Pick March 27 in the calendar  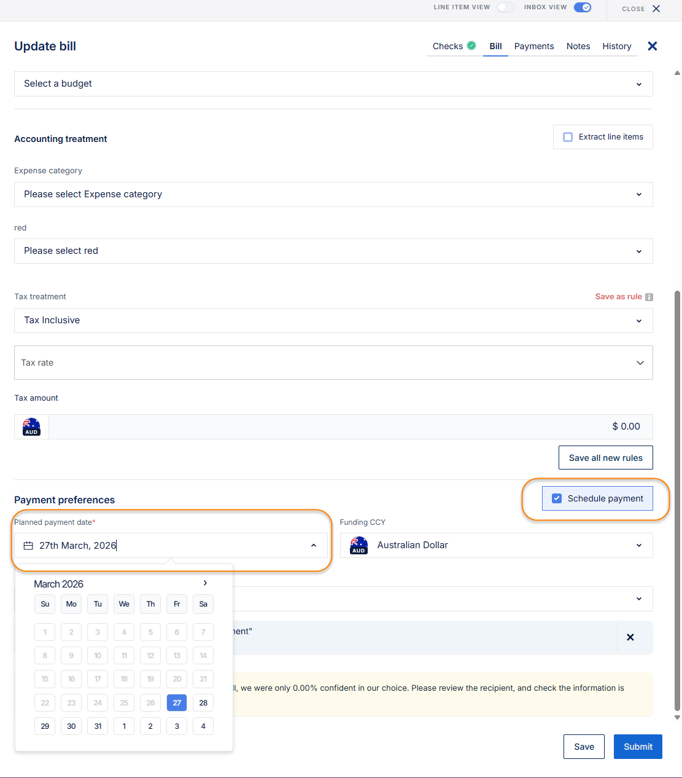[177, 702]
